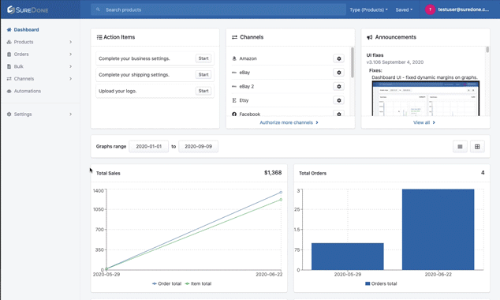Image resolution: width=500 pixels, height=300 pixels.
Task: Expand the Products sidebar submenu chevron
Action: tap(70, 42)
